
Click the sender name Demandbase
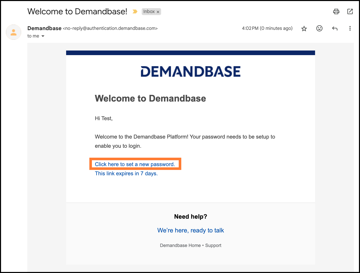44,28
